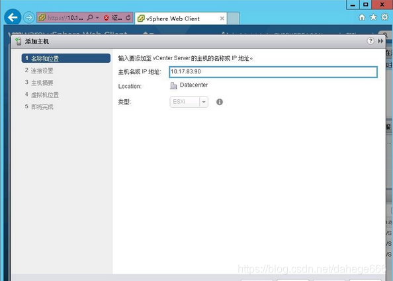Close the vSphere Web Client tab
This screenshot has height=281, width=393.
tap(222, 19)
